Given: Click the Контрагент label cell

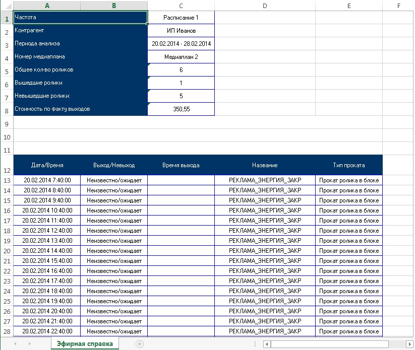Looking at the screenshot, I should coord(81,30).
